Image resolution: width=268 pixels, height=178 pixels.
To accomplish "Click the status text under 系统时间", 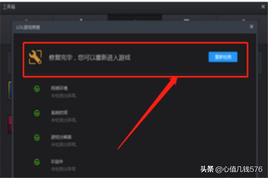I will (x=64, y=120).
